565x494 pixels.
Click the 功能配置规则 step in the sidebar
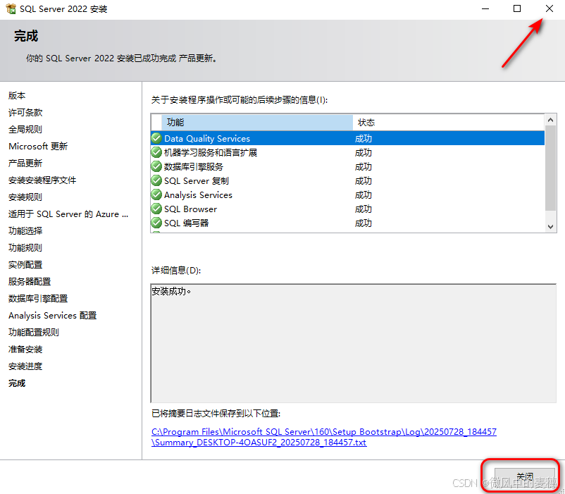pyautogui.click(x=34, y=332)
